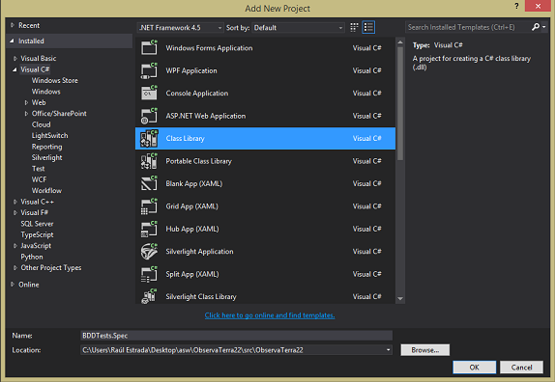Viewport: 555px width, 382px height.
Task: Click the Cancel button
Action: 521,368
